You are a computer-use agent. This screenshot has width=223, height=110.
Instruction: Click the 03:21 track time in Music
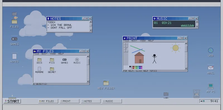166,23
